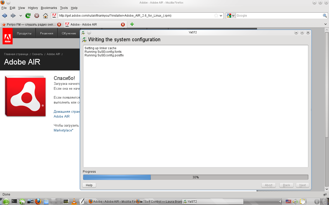
Task: Open the Tools menu in Firefox
Action: pyautogui.click(x=64, y=8)
